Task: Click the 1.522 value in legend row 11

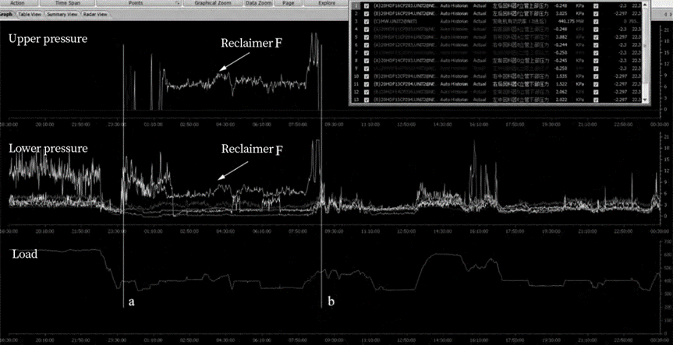Action: click(561, 84)
